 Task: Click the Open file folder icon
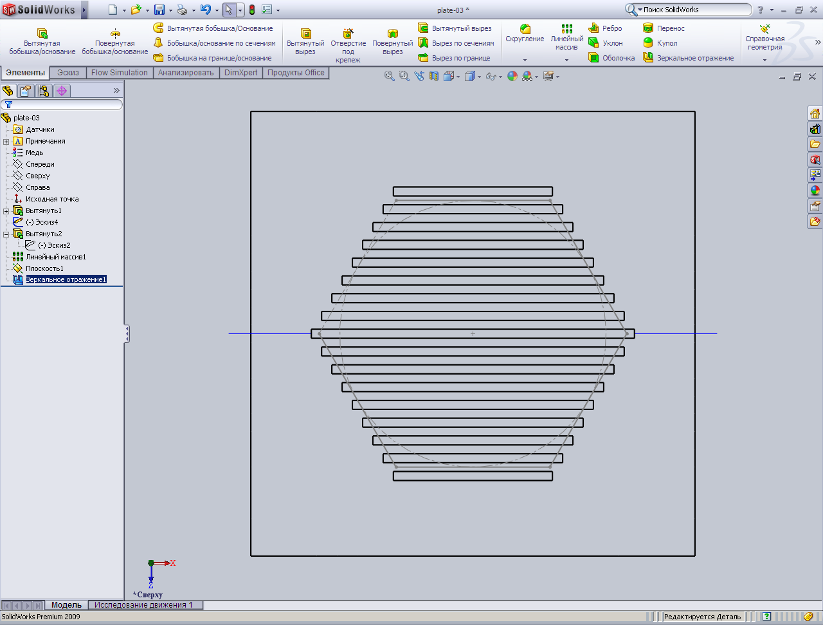point(136,10)
